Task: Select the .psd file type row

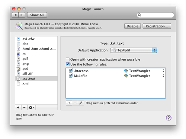Action: (36, 68)
